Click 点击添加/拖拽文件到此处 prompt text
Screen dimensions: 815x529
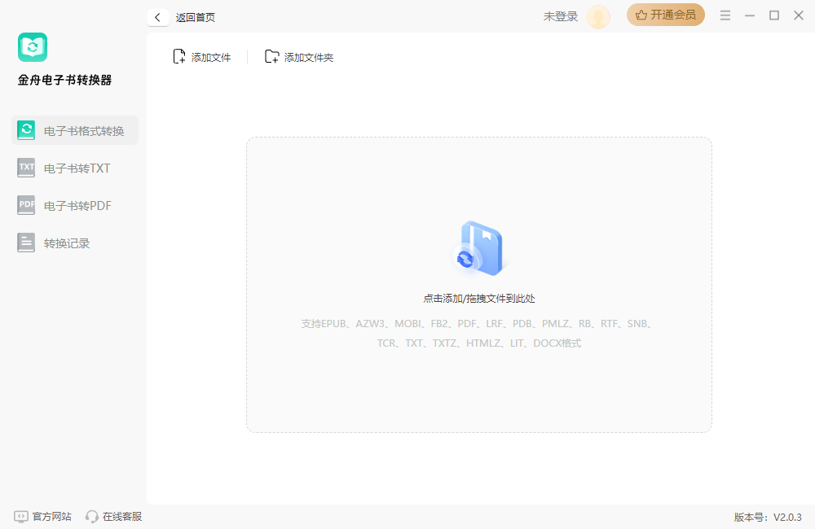478,298
